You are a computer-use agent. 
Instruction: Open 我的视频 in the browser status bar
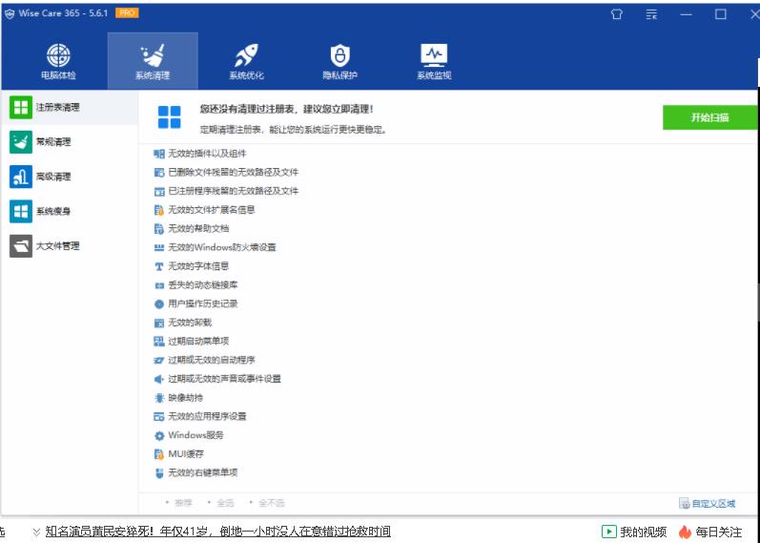(x=633, y=532)
